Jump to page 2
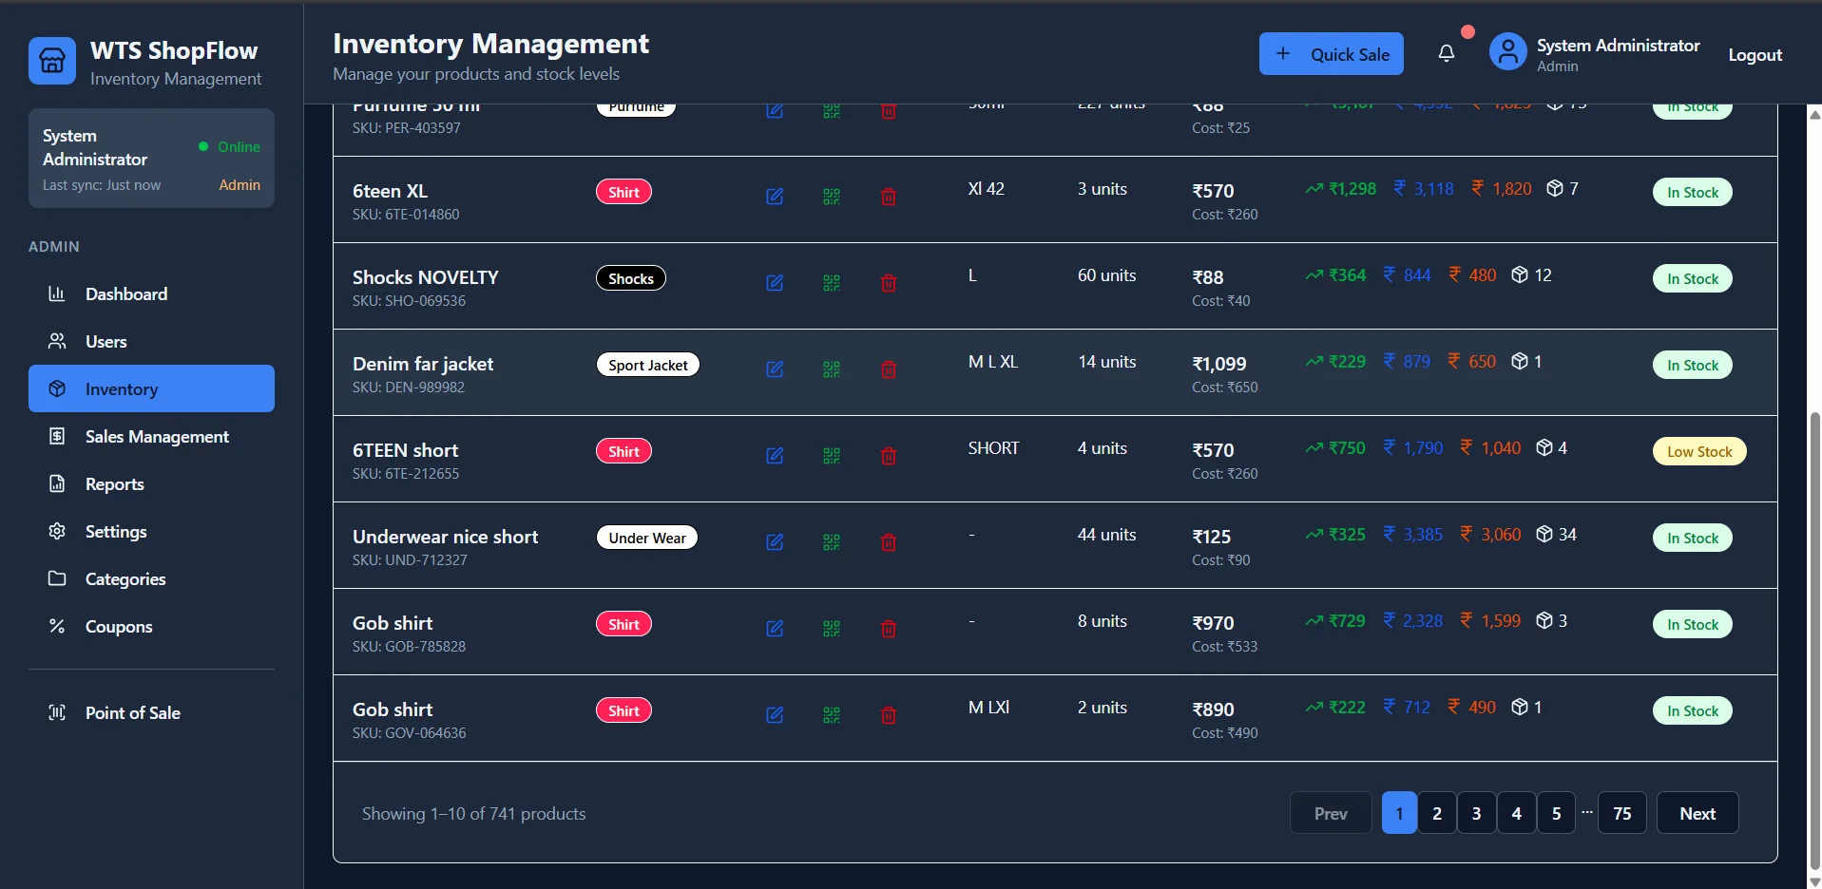The image size is (1822, 889). [x=1437, y=813]
